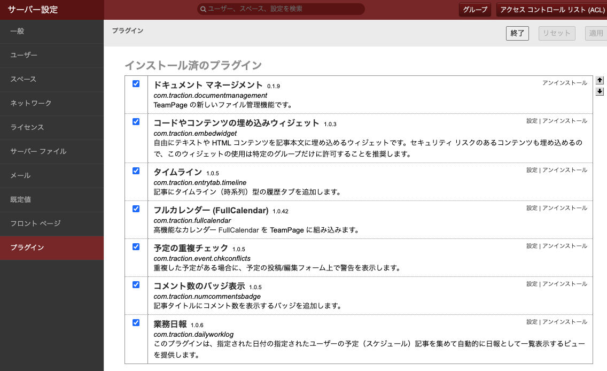Open アクセス コントロール リスト (ACL)

pos(552,10)
